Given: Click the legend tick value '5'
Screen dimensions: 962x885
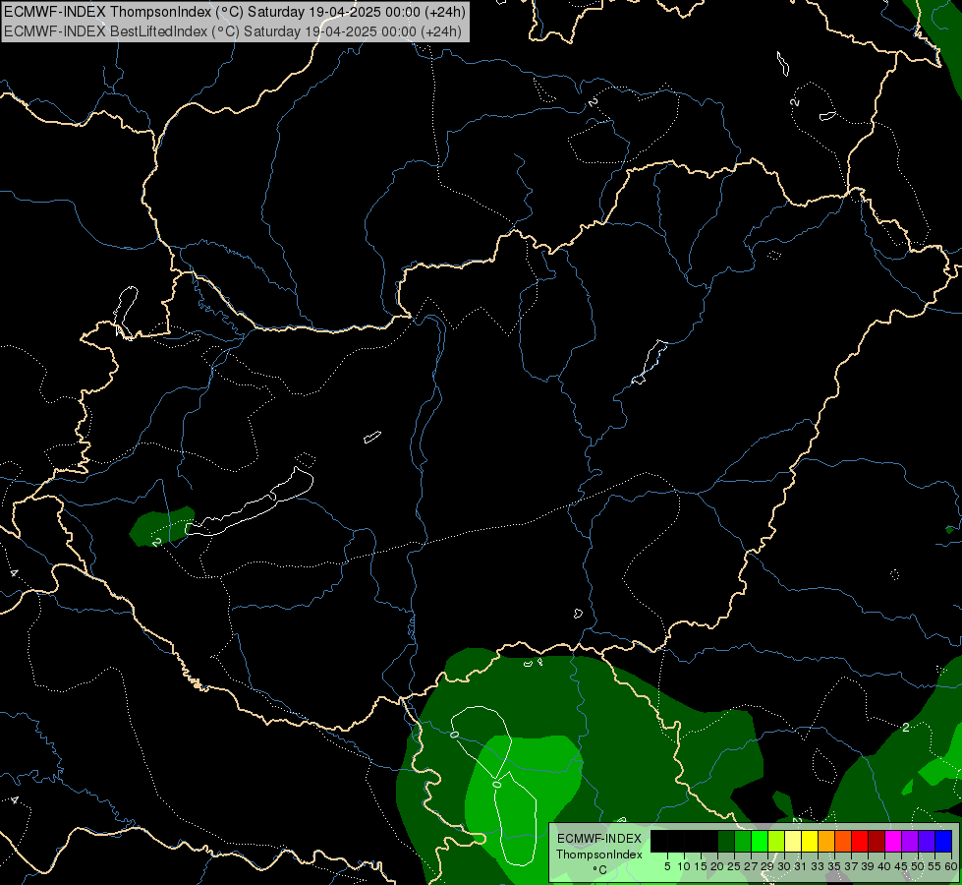Looking at the screenshot, I should pos(667,866).
